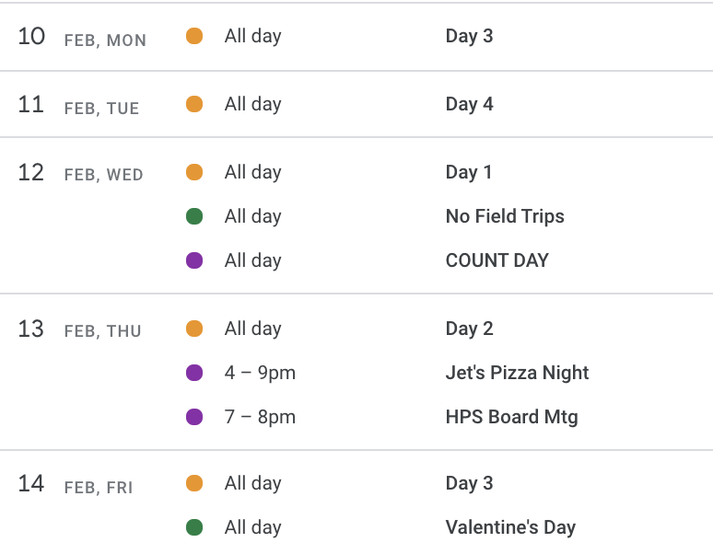Click the date number 10
The width and height of the screenshot is (713, 554).
(31, 36)
